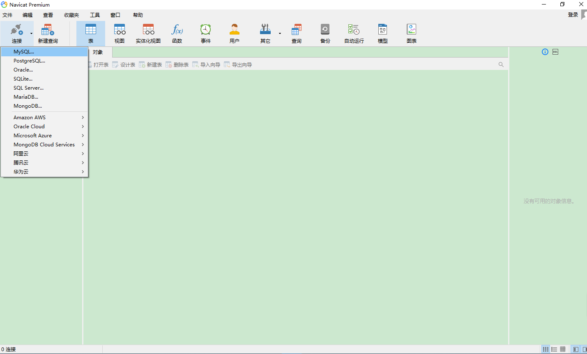Image resolution: width=587 pixels, height=354 pixels.
Task: Expand the 其它 dropdown arrow
Action: (x=280, y=33)
